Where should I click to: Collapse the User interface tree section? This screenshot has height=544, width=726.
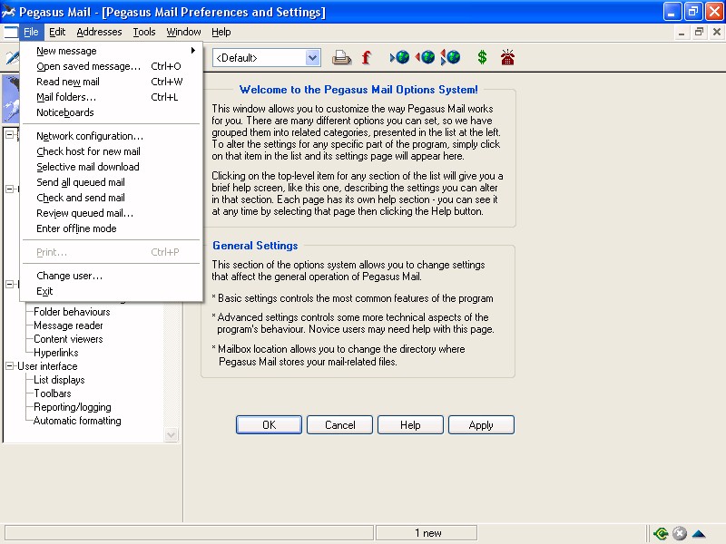(x=9, y=366)
